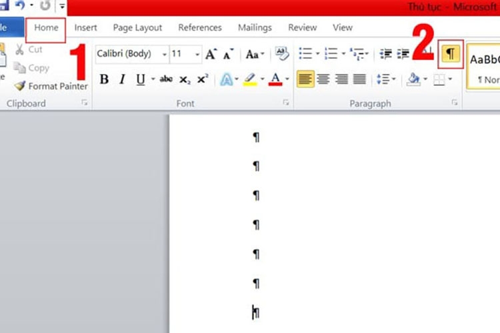This screenshot has height=333, width=500.
Task: Open the font size dropdown
Action: tap(197, 55)
